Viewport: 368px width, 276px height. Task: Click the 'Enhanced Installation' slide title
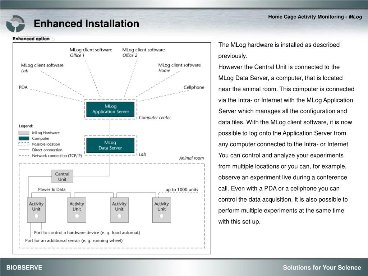86,24
